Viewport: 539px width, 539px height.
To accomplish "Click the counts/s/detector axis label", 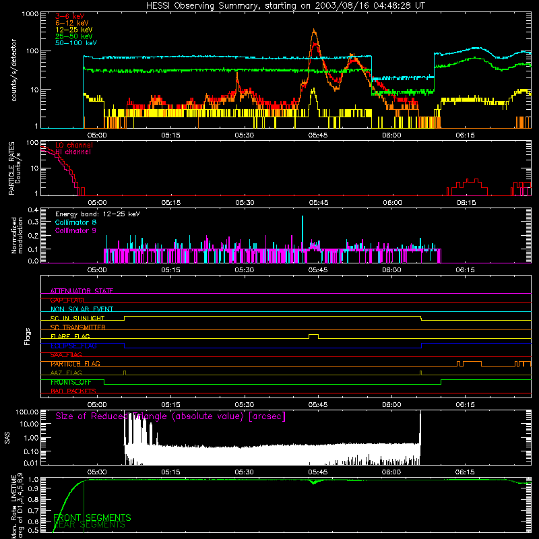I will [13, 70].
